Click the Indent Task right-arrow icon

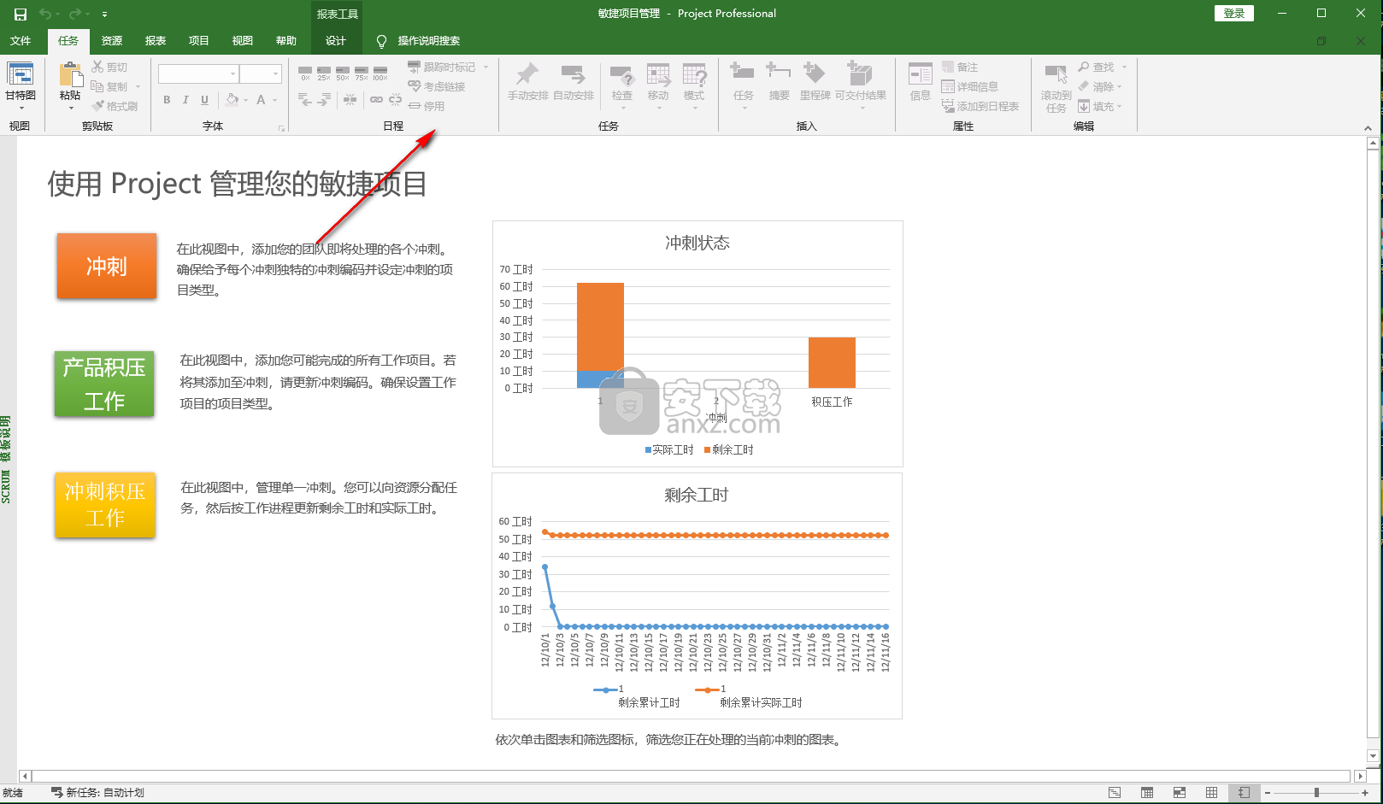324,100
